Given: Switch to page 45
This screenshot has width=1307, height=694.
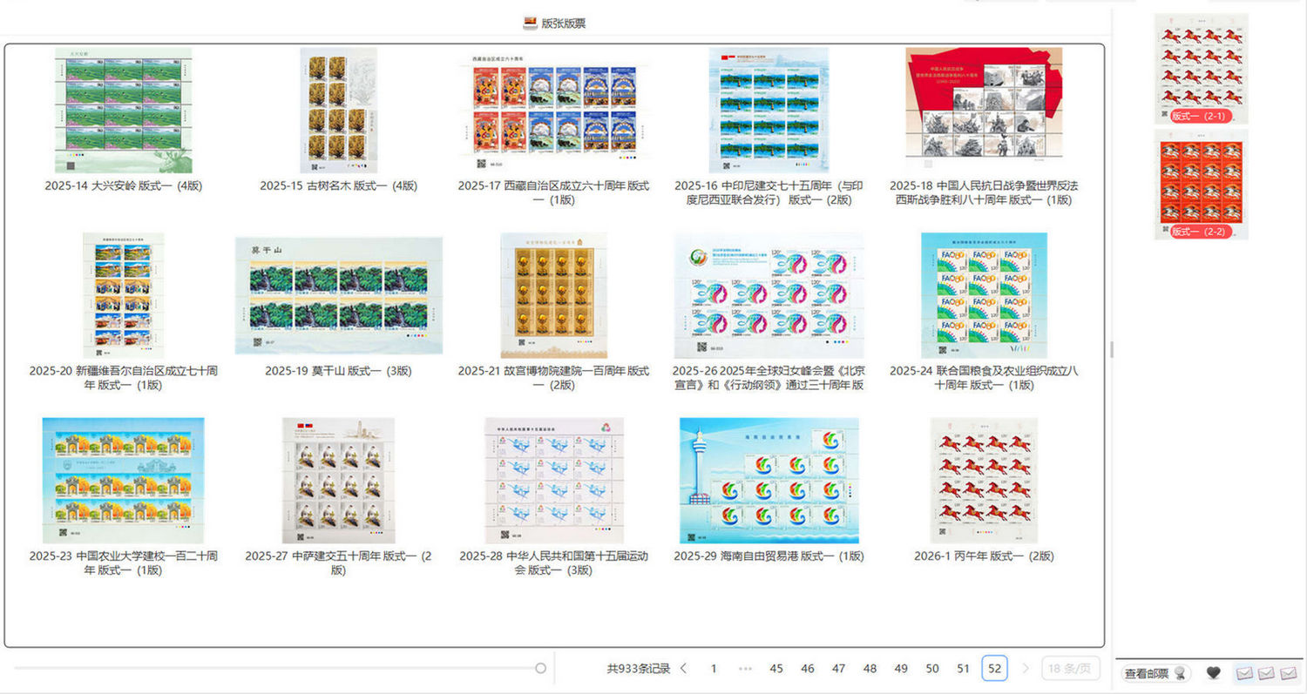Looking at the screenshot, I should click(776, 669).
